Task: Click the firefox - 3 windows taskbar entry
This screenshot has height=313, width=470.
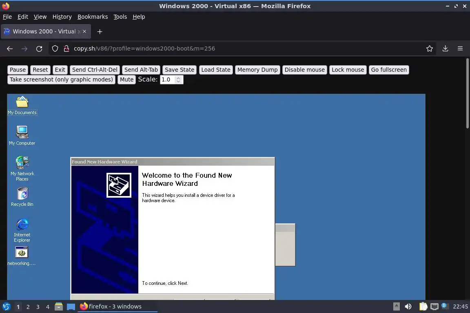Action: click(117, 306)
